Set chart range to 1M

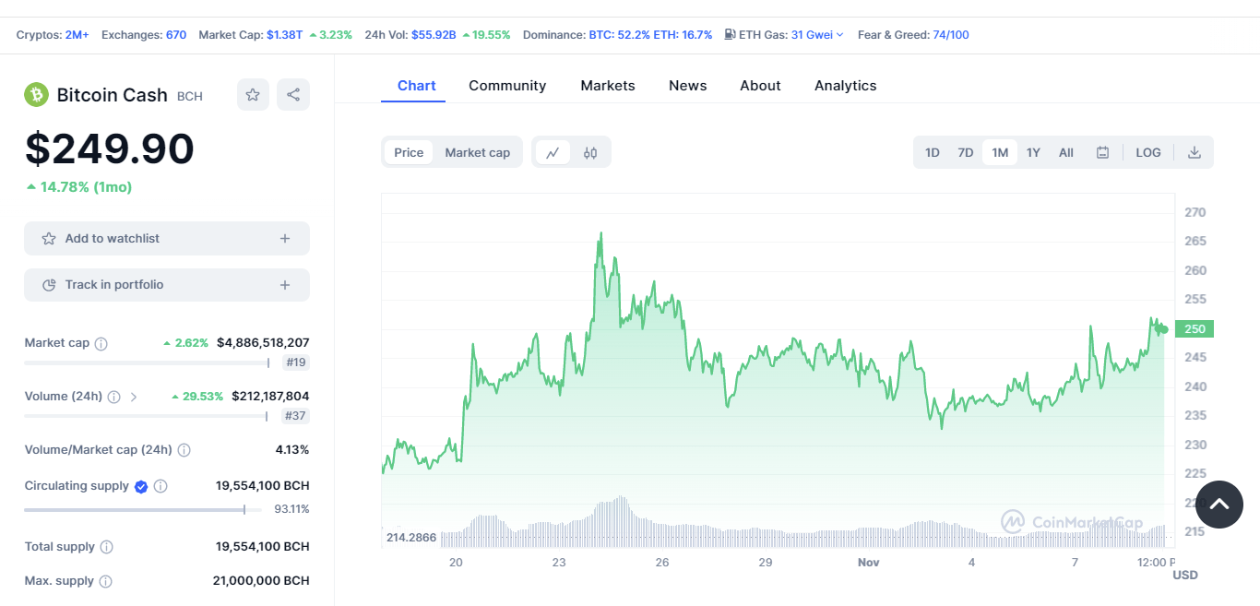tap(1000, 153)
